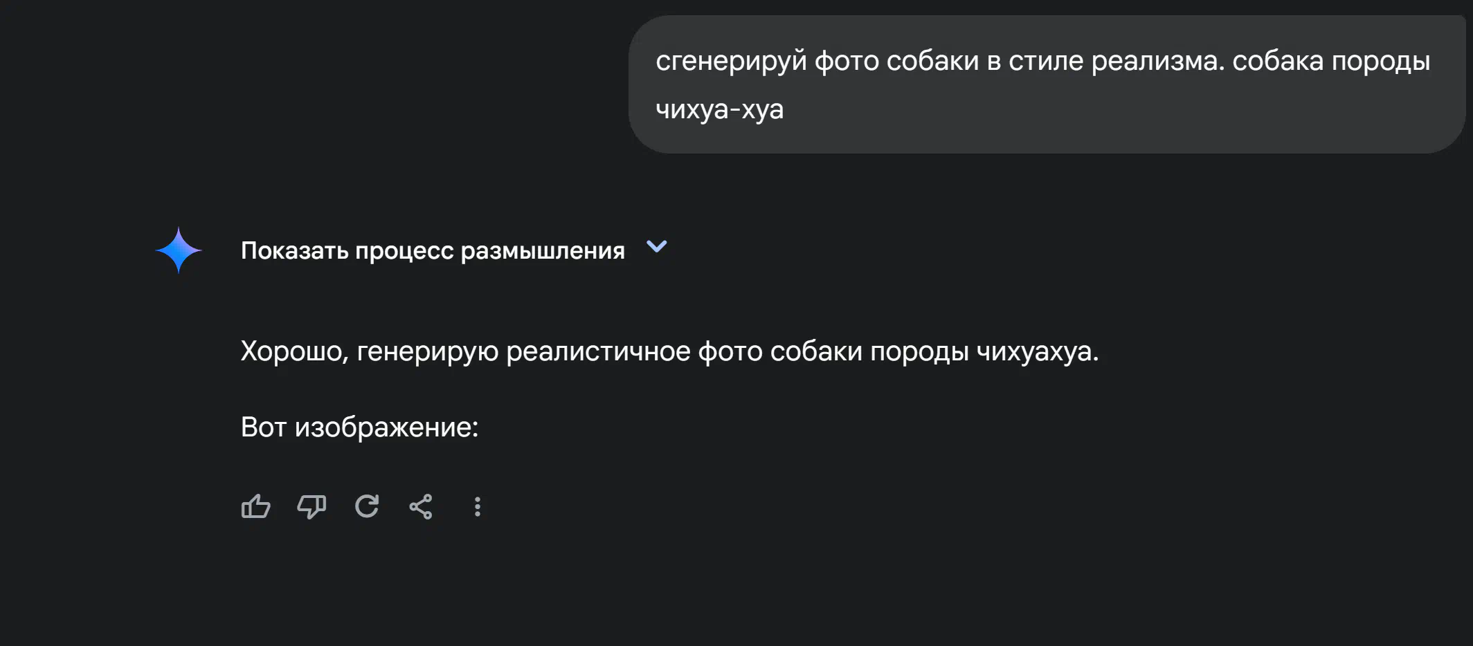This screenshot has height=646, width=1473.
Task: Expand the thinking process chevron
Action: click(x=656, y=246)
